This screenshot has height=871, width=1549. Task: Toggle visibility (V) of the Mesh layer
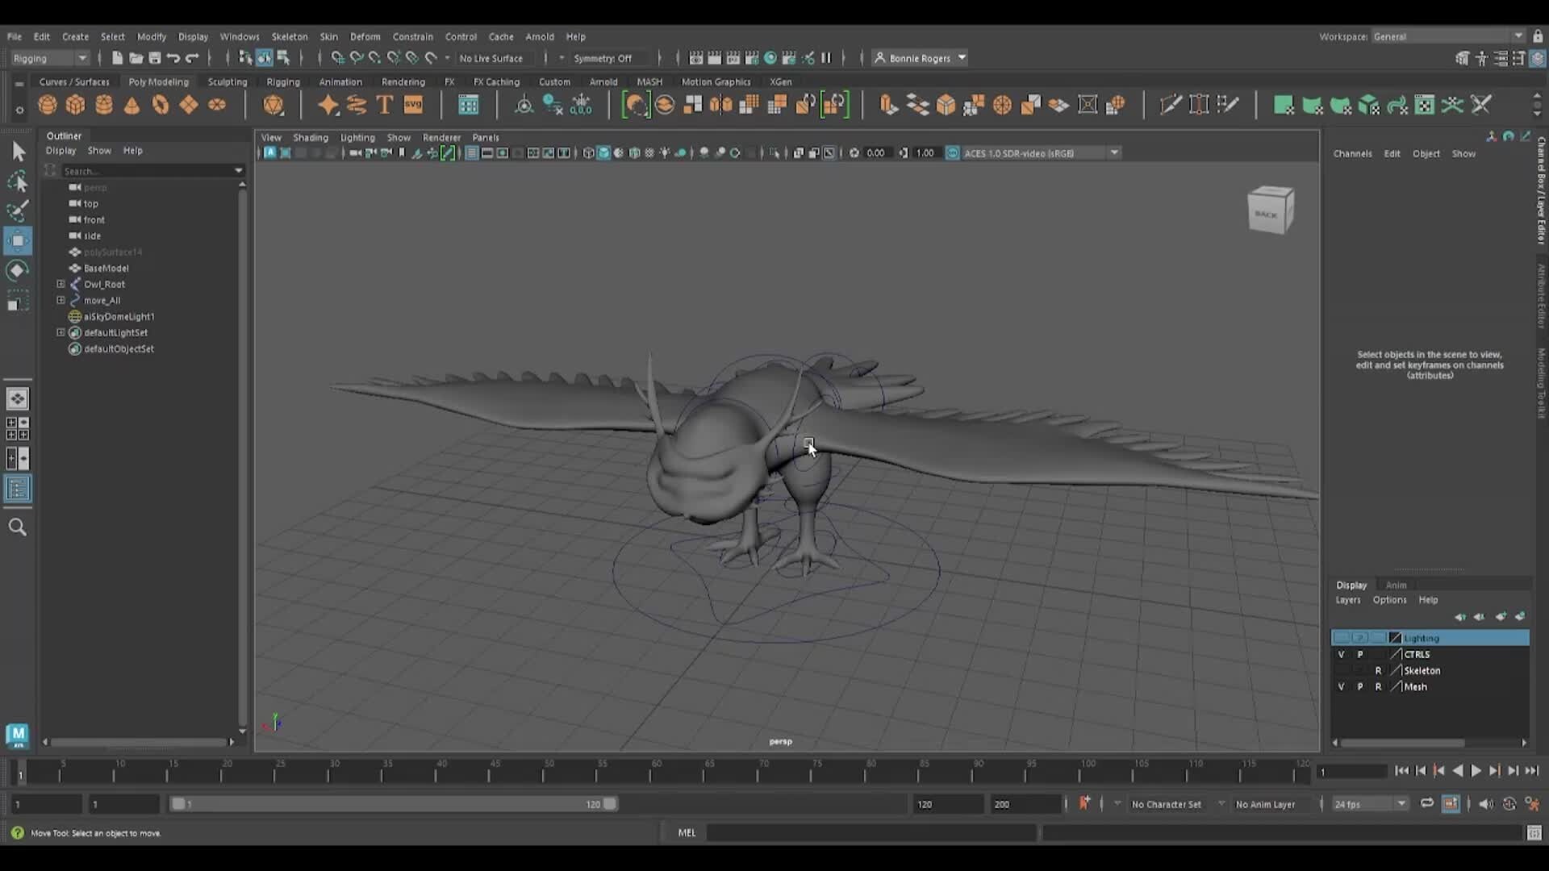pos(1342,686)
